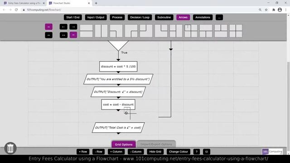
Task: Choose the right arrowhead option
Action: click(x=73, y=27)
